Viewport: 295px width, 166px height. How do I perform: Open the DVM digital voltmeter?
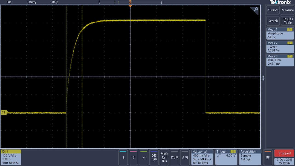pos(175,157)
